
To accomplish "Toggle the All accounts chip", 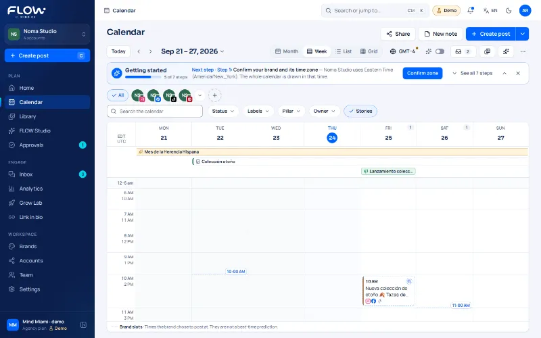I will [x=118, y=95].
